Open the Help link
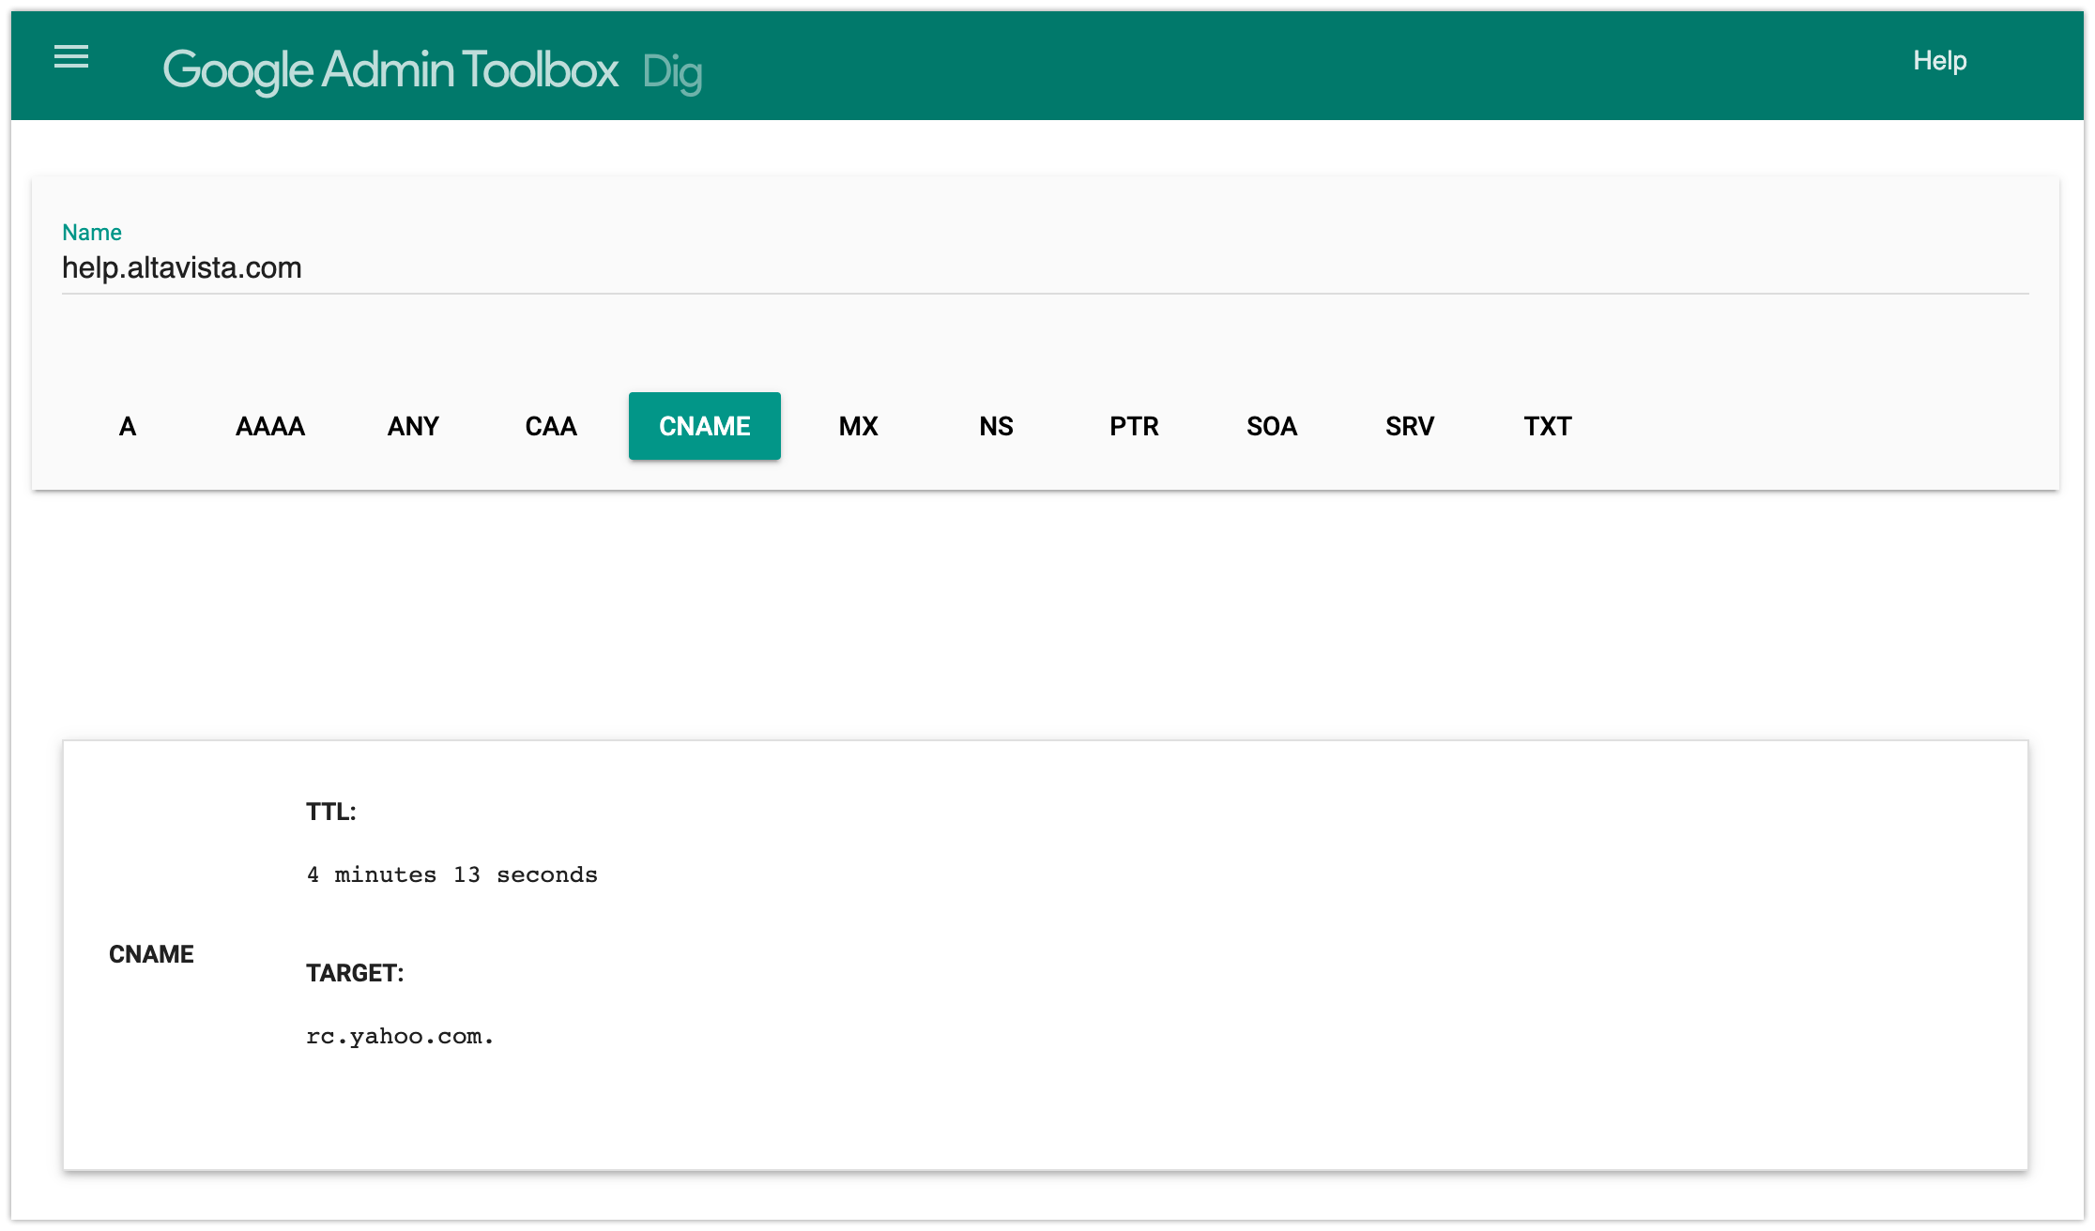 (x=1939, y=61)
